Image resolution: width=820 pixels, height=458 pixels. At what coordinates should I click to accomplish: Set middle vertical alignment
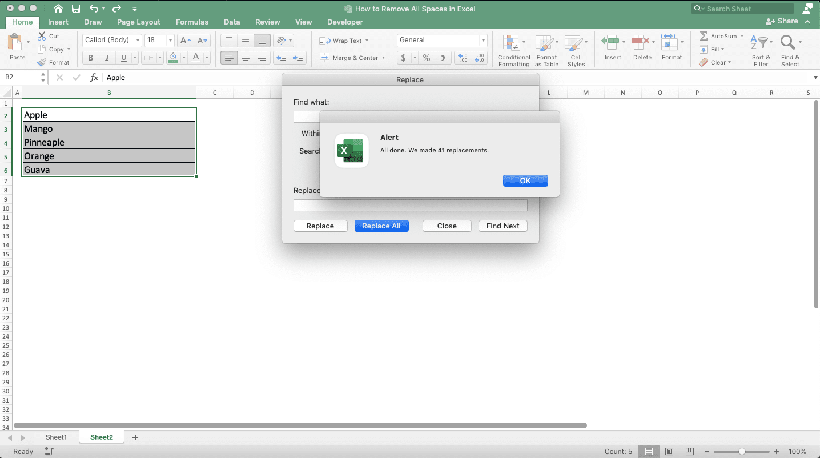(246, 41)
